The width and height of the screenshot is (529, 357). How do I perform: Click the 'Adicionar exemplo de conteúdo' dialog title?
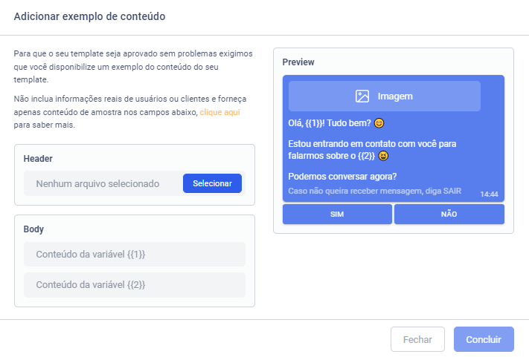pos(89,16)
